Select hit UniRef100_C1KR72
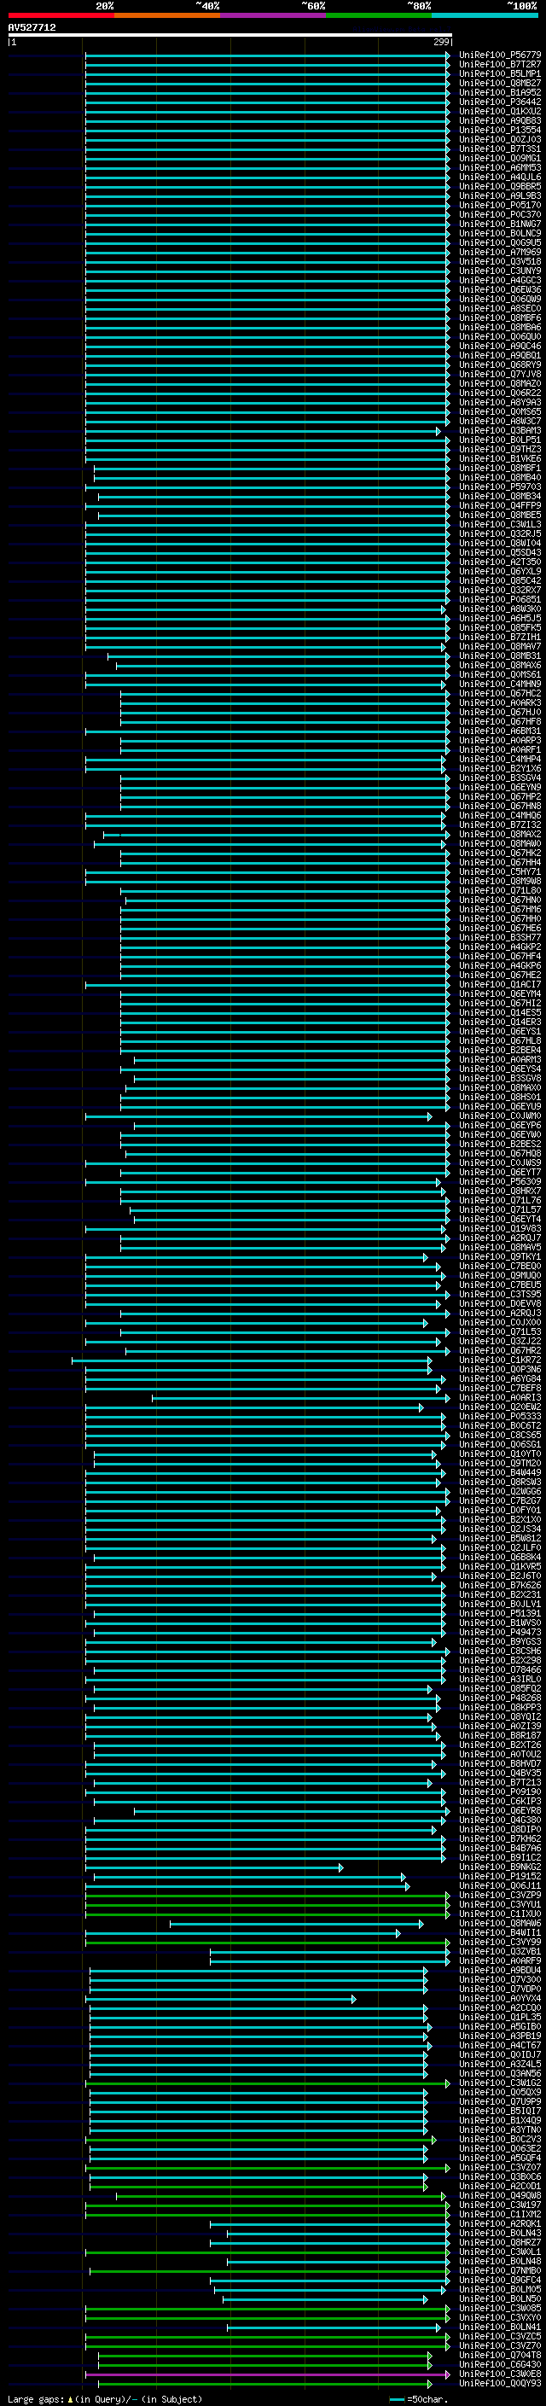Image resolution: width=546 pixels, height=2406 pixels. [x=500, y=1360]
